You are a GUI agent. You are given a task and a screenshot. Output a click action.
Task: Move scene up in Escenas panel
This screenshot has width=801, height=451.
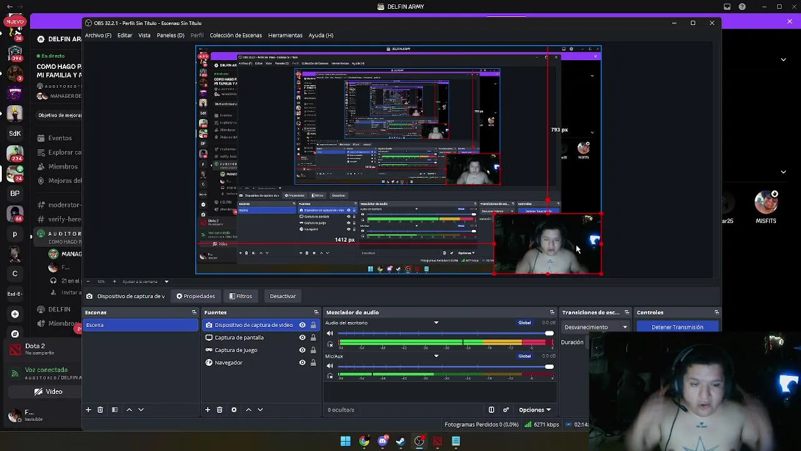click(x=130, y=410)
